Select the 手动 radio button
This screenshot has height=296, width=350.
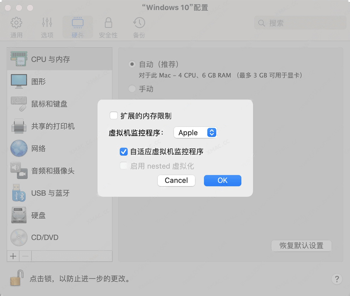pyautogui.click(x=132, y=89)
